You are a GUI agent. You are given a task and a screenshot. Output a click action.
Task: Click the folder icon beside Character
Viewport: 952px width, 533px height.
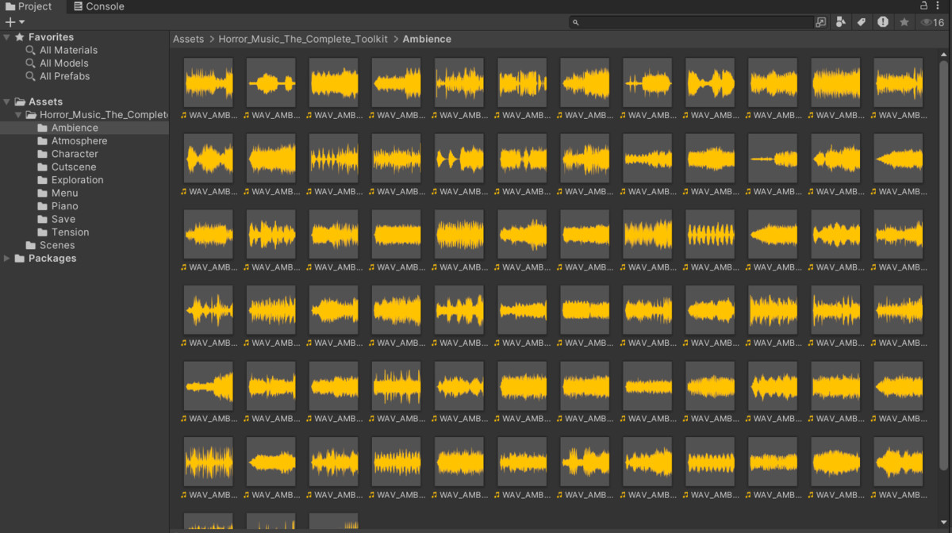[x=43, y=154]
